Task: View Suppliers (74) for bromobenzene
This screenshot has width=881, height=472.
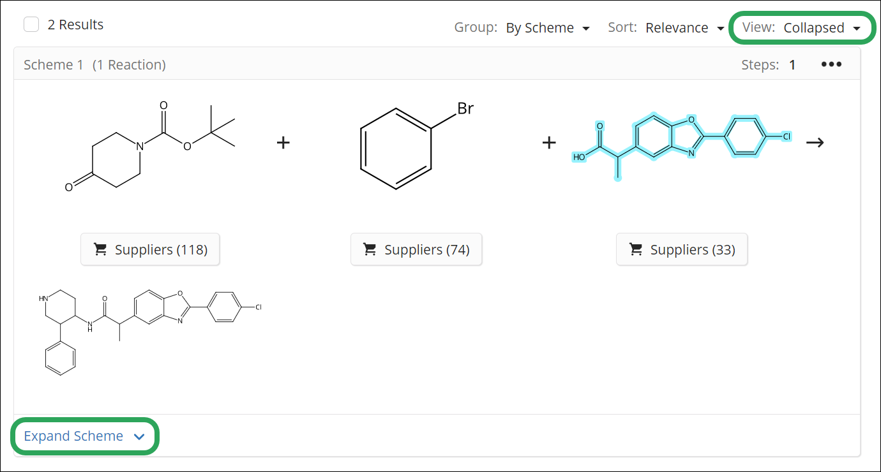Action: [x=416, y=249]
